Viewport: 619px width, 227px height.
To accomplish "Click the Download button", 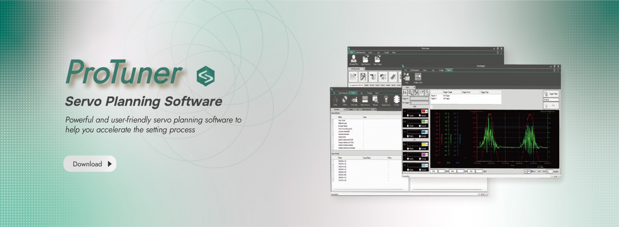I will [90, 164].
